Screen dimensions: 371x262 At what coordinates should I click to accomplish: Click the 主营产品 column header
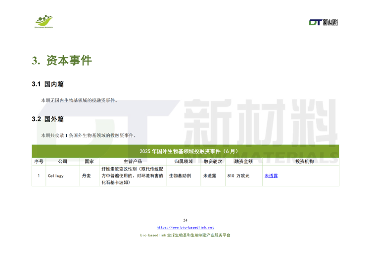[133, 161]
